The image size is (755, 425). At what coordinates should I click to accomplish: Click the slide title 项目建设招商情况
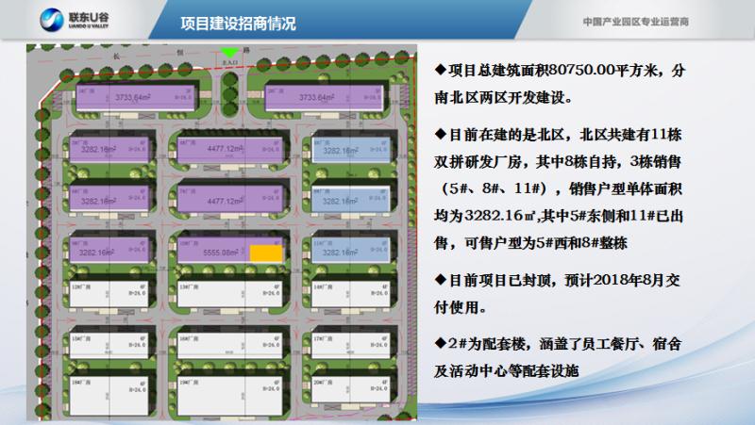[x=238, y=24]
